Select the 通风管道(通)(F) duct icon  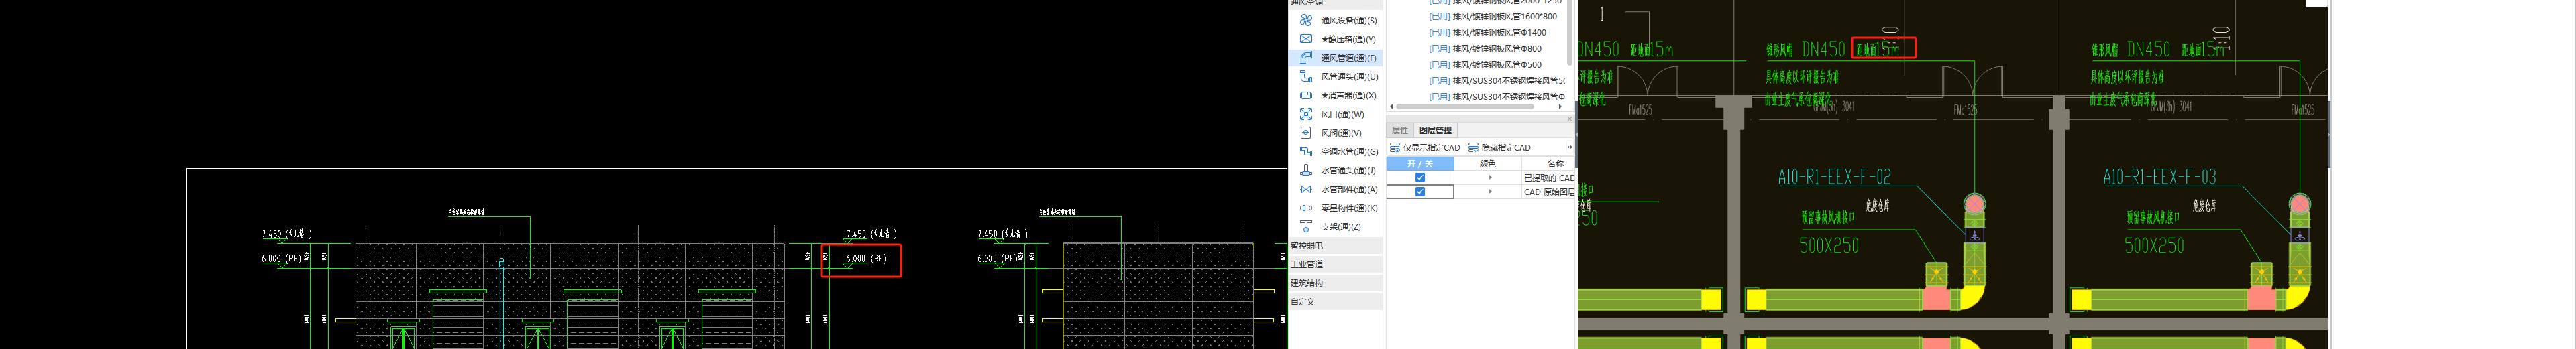[1306, 58]
